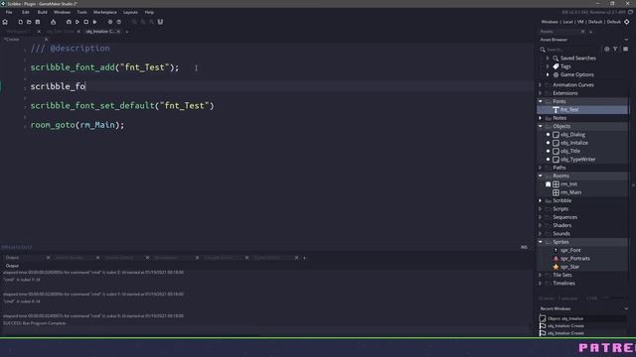Expand the Tile Sets folder
Viewport: 636px width, 357px height.
point(541,276)
